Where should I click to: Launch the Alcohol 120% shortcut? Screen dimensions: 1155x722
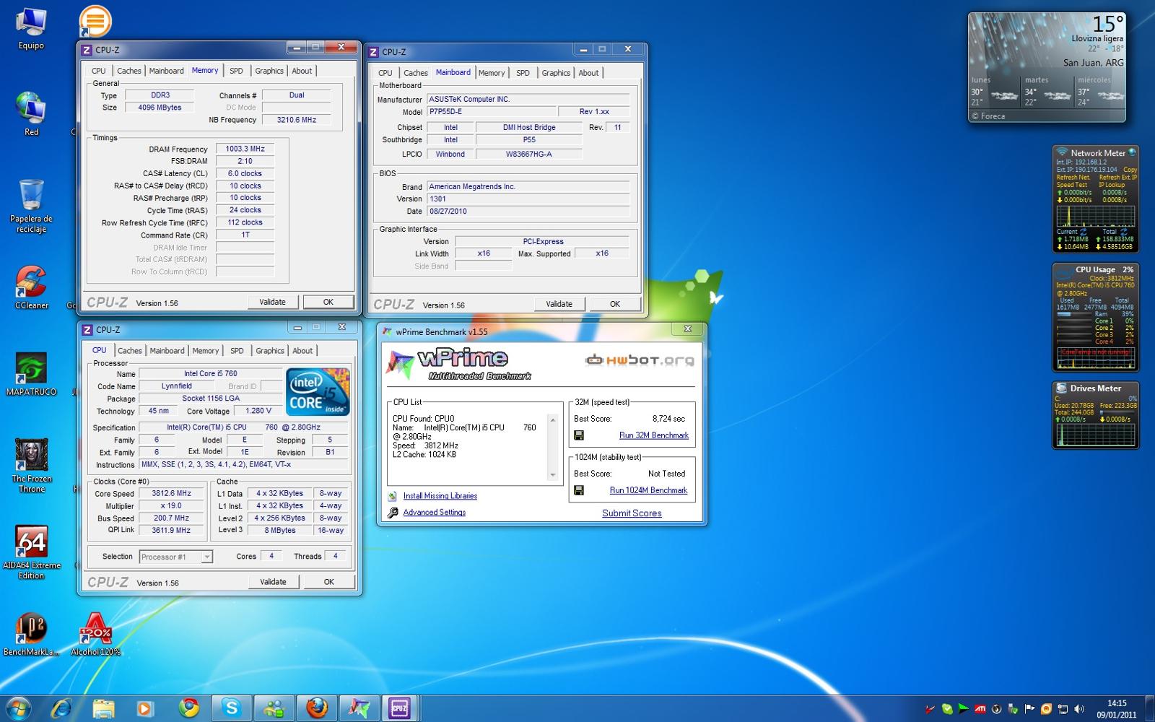pos(95,633)
